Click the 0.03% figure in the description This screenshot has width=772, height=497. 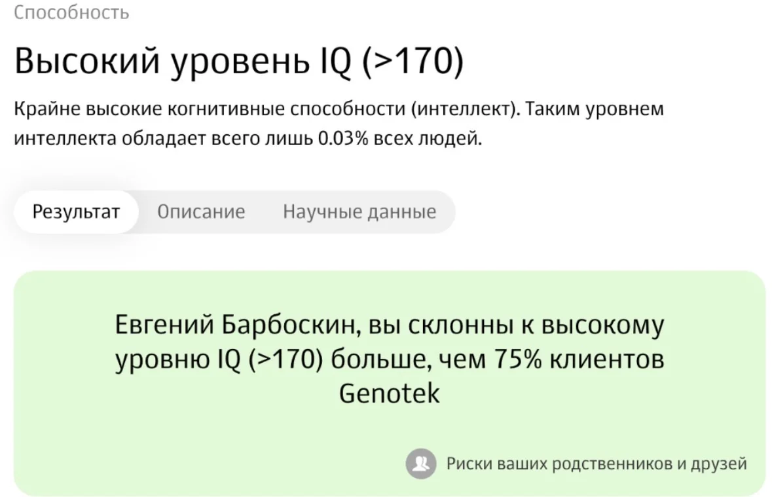pyautogui.click(x=343, y=138)
